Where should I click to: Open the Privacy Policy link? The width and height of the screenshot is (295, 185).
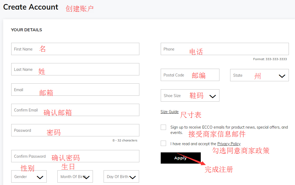coord(229,144)
